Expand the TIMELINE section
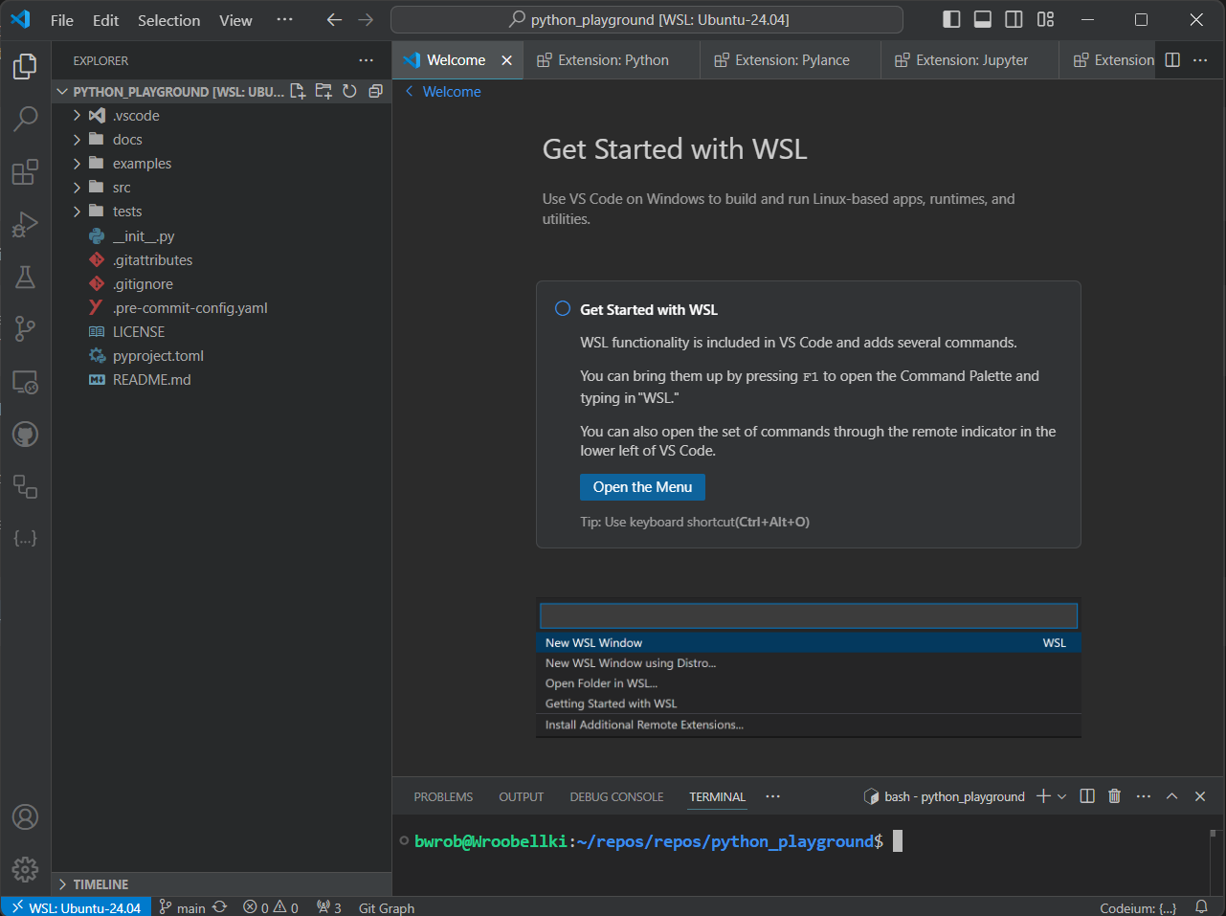 pyautogui.click(x=100, y=884)
